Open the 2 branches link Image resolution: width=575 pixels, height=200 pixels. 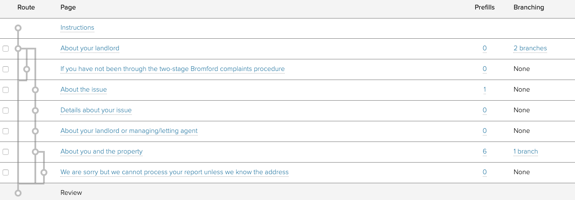click(x=530, y=48)
